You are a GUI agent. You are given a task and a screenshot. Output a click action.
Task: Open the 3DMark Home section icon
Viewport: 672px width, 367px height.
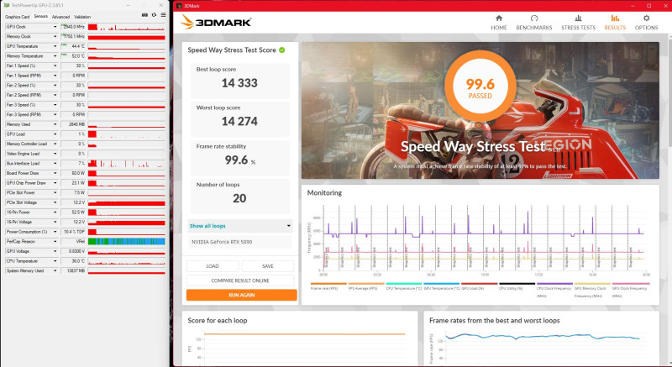(x=499, y=18)
